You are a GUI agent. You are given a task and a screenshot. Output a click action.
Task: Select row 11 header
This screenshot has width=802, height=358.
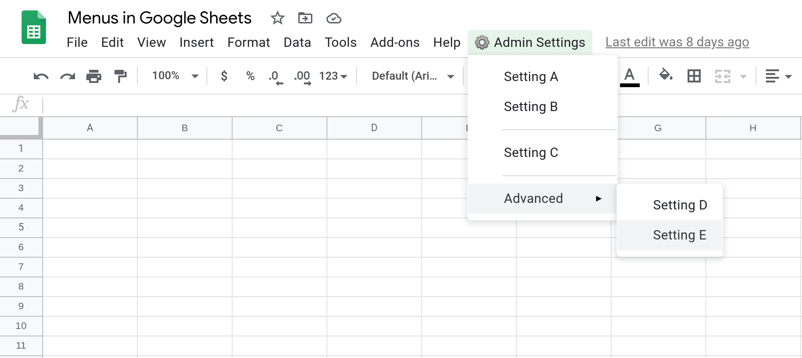(x=21, y=345)
